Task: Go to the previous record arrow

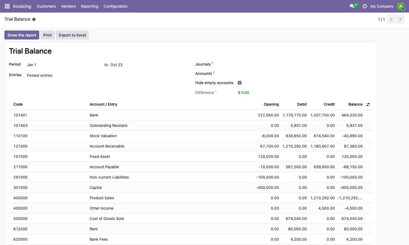Action: [391, 19]
